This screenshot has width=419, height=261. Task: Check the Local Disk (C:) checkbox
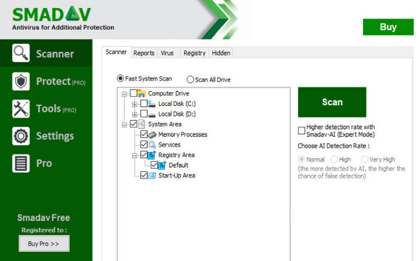pyautogui.click(x=144, y=103)
